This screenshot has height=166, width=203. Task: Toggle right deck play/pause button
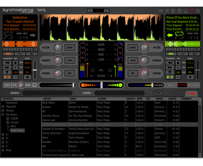point(170,77)
